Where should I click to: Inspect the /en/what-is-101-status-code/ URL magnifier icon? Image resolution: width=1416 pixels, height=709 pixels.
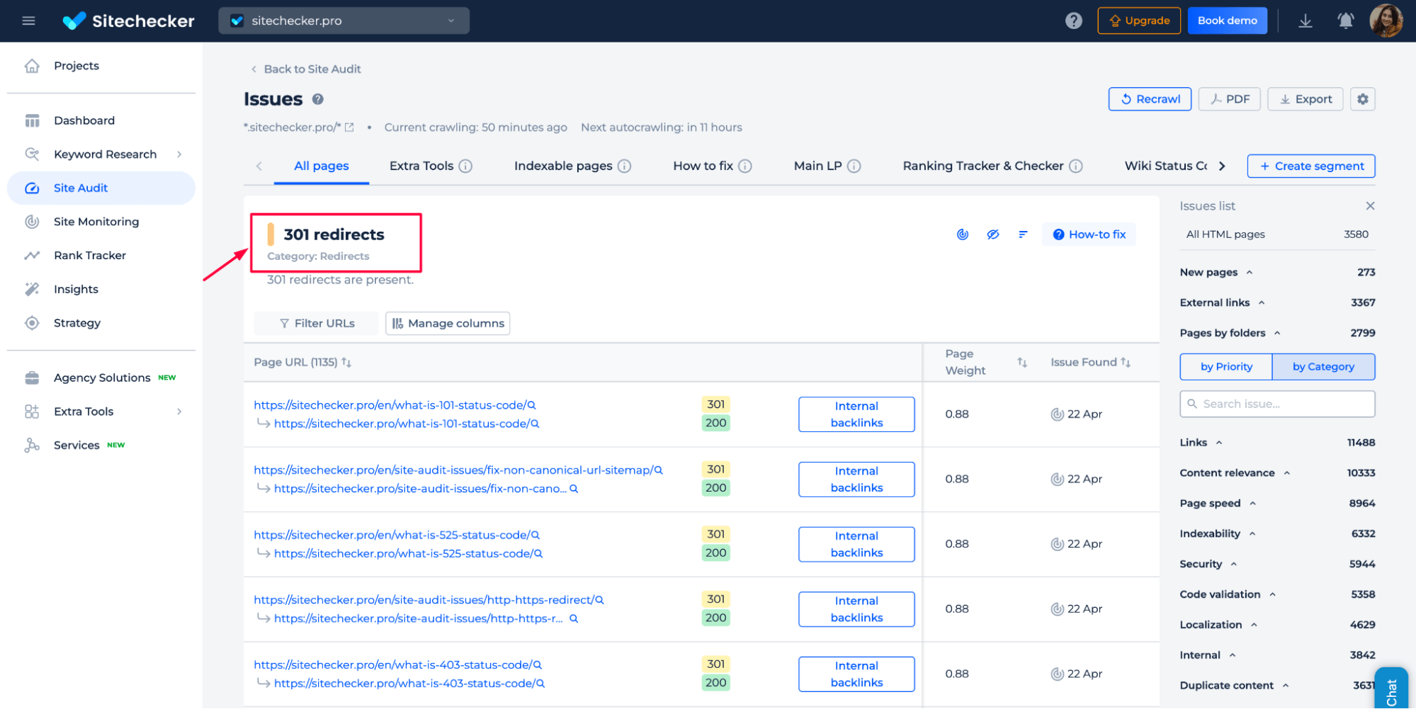[x=532, y=405]
